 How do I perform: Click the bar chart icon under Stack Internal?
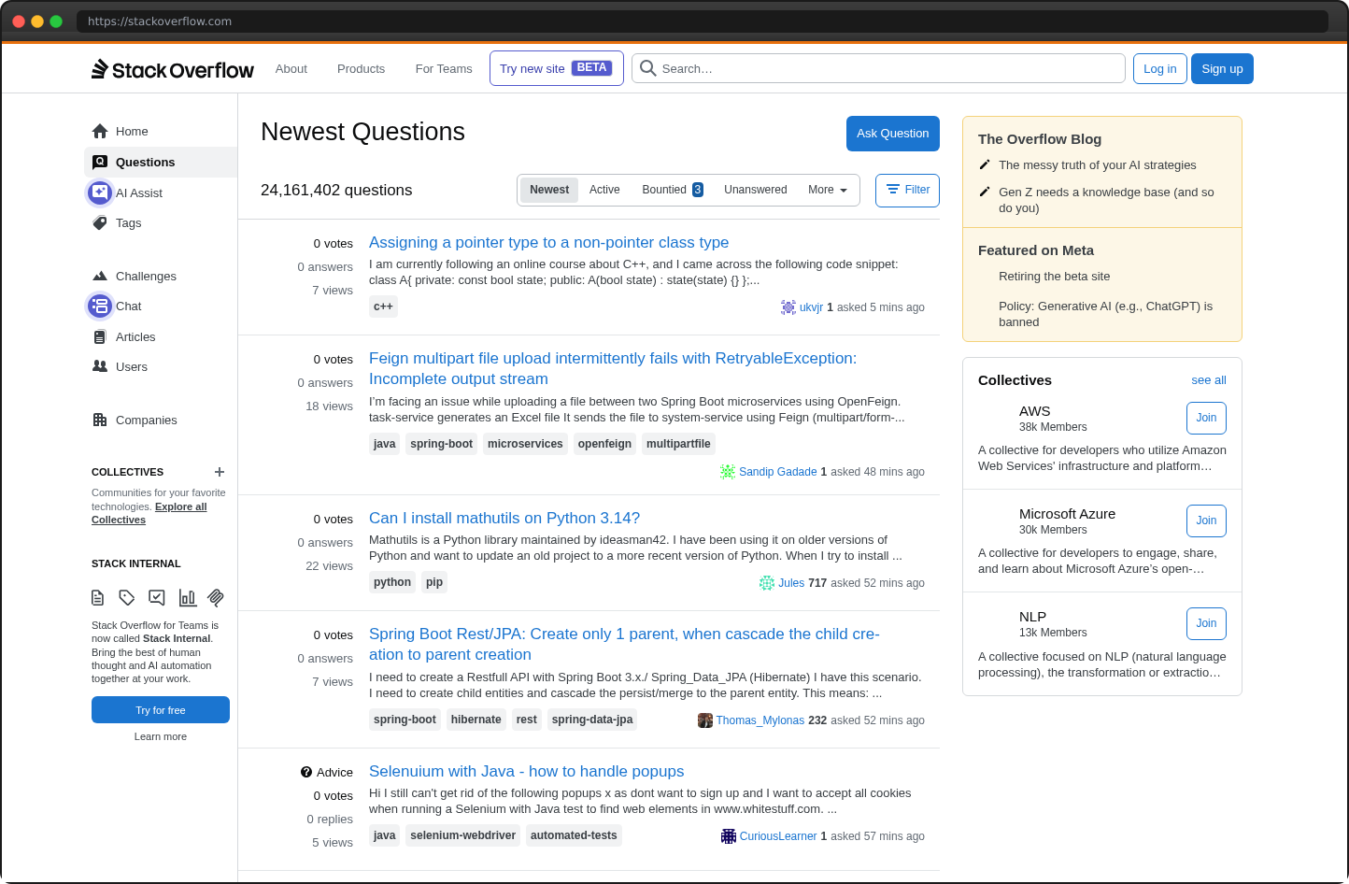coord(187,597)
